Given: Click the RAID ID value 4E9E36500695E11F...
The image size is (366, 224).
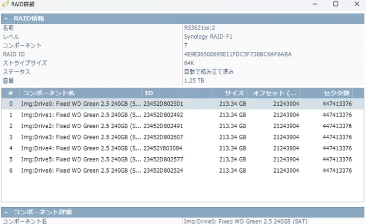Looking at the screenshot, I should pos(237,54).
